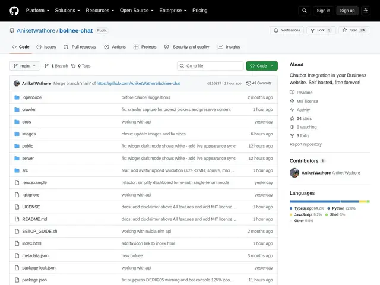The width and height of the screenshot is (380, 285).
Task: Open the SETUP_GUIDE.sh file
Action: [40, 231]
